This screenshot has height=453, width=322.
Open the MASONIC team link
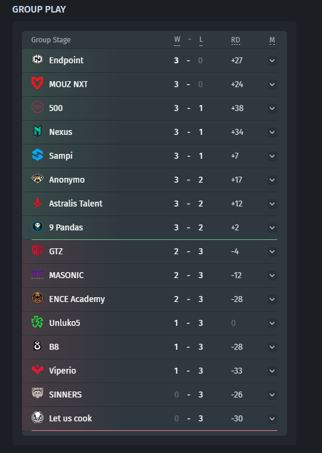coord(66,275)
